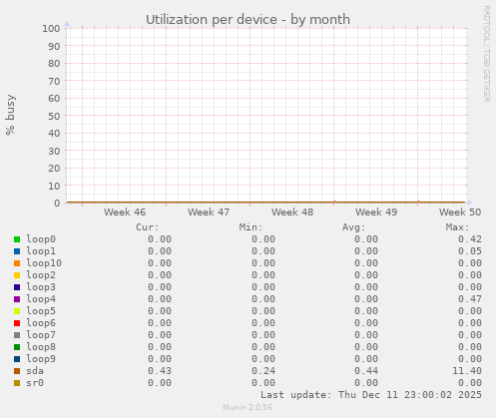Click the loop10 orange legend color swatch
This screenshot has width=496, height=418.
pos(17,263)
